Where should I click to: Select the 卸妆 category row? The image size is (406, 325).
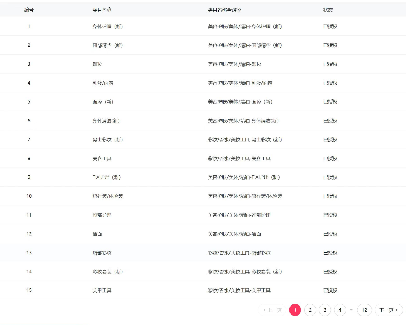tap(97, 64)
